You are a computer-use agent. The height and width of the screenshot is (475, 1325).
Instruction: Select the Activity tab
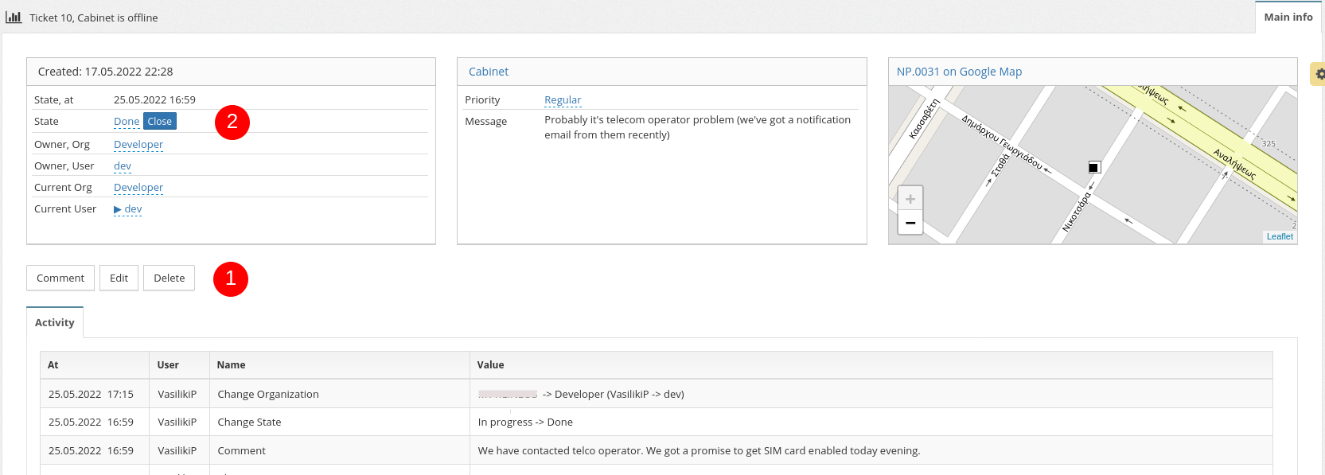pyautogui.click(x=55, y=322)
